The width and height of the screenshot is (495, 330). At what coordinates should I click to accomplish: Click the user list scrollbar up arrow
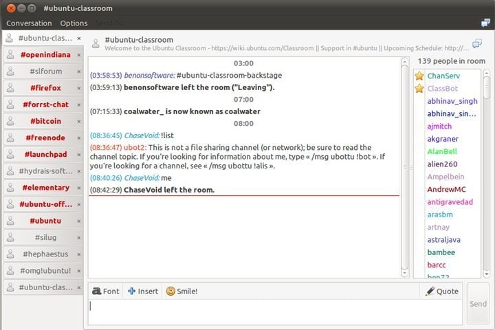coord(487,74)
